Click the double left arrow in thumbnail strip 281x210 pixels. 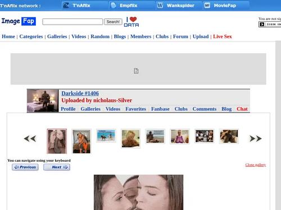coord(30,139)
